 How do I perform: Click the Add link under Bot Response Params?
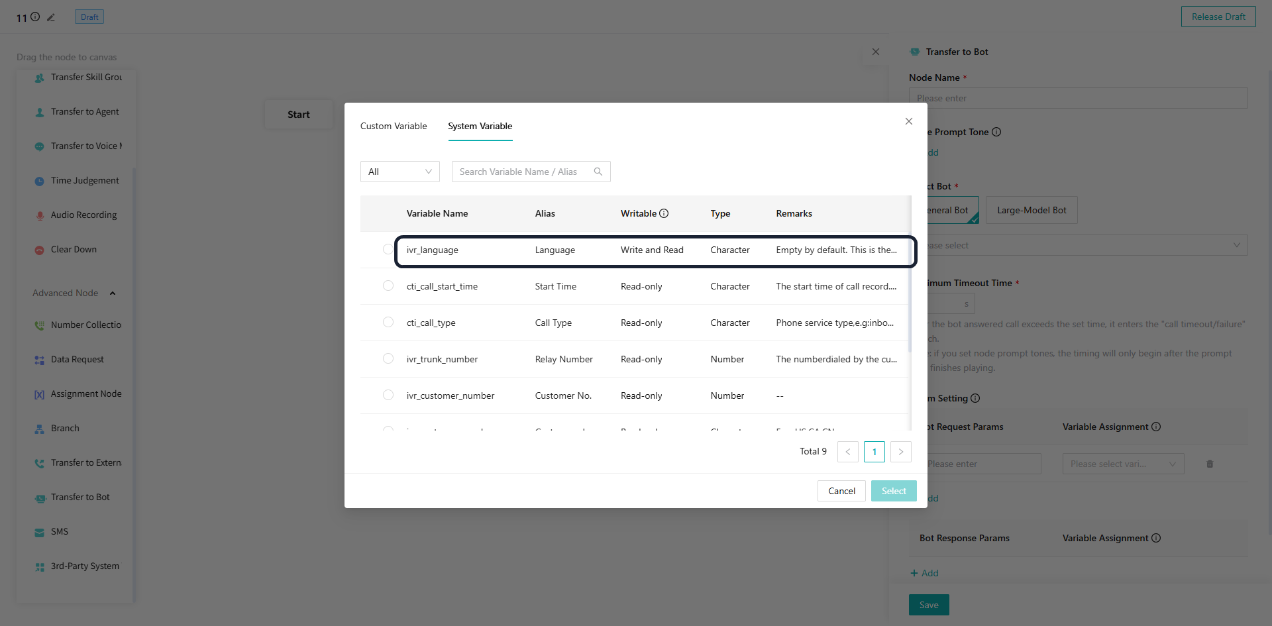[x=925, y=573]
